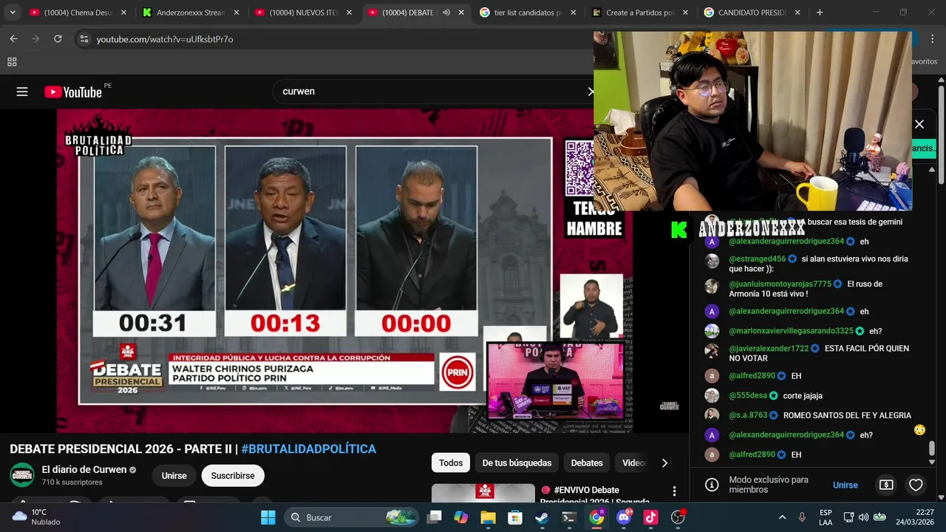This screenshot has width=946, height=532.
Task: Open Microsoft Store from the taskbar
Action: point(515,517)
